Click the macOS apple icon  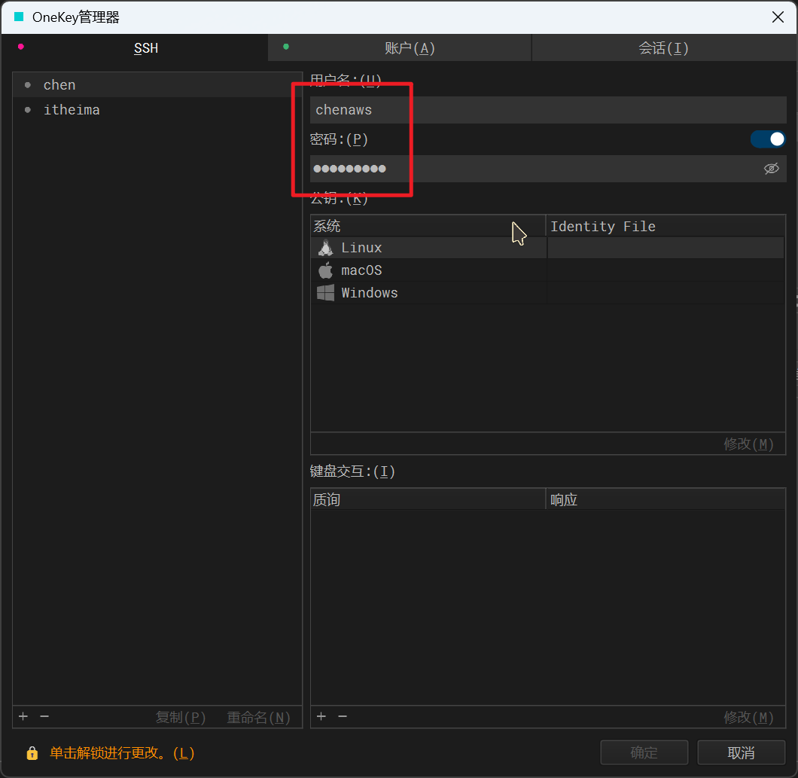(326, 270)
